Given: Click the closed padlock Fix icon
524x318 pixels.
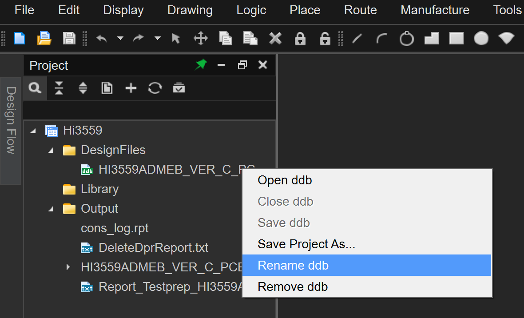Looking at the screenshot, I should [x=300, y=39].
